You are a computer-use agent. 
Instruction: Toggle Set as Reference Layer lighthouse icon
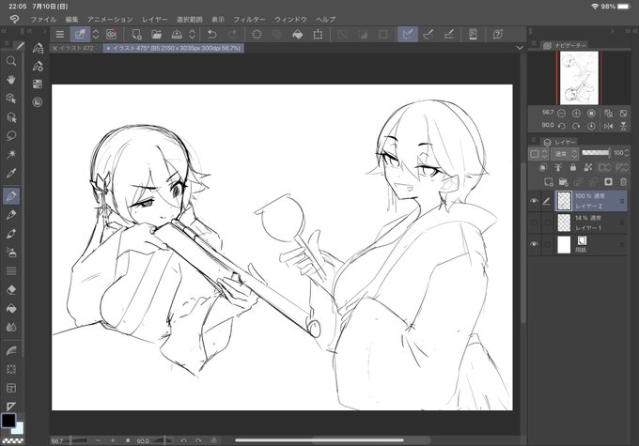(x=558, y=167)
